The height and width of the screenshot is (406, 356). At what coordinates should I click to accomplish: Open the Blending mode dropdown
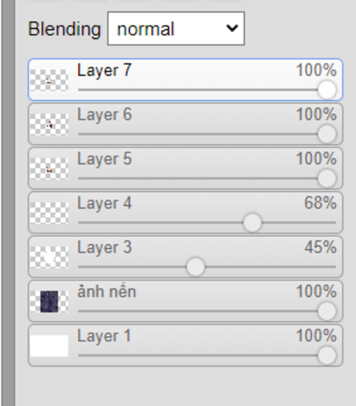[176, 29]
